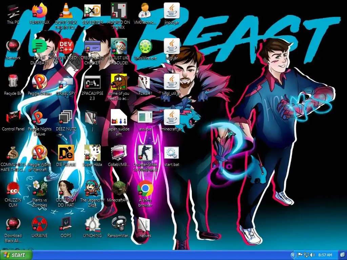Select the beaver icon labeled some of you need
Viewport: 347px width, 260px height.
pyautogui.click(x=119, y=82)
